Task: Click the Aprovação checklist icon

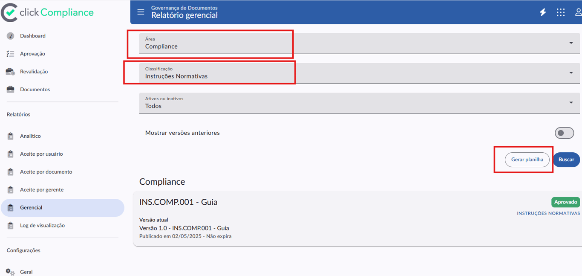Action: click(x=11, y=54)
